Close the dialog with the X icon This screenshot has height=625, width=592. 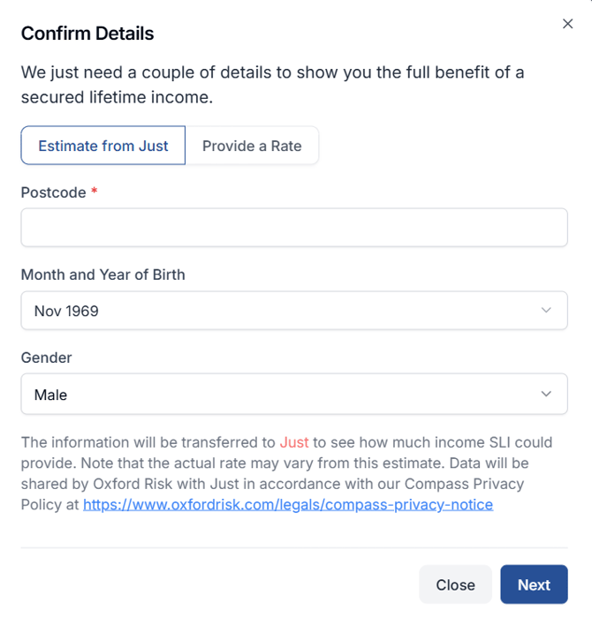(567, 24)
